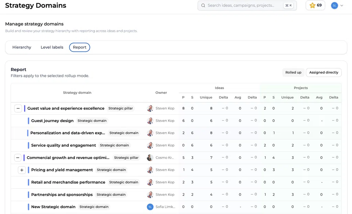Image resolution: width=352 pixels, height=214 pixels.
Task: Collapse Guest value and experience excellence pillar
Action: tap(18, 108)
